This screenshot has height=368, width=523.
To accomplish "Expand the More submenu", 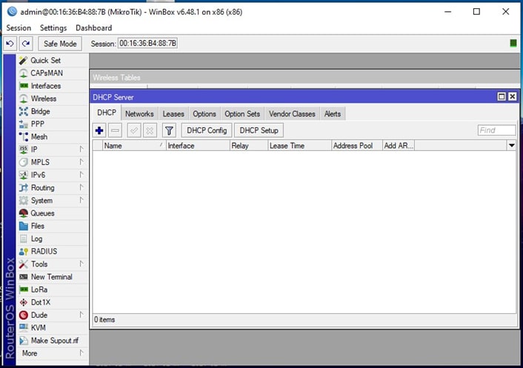I will click(x=53, y=353).
